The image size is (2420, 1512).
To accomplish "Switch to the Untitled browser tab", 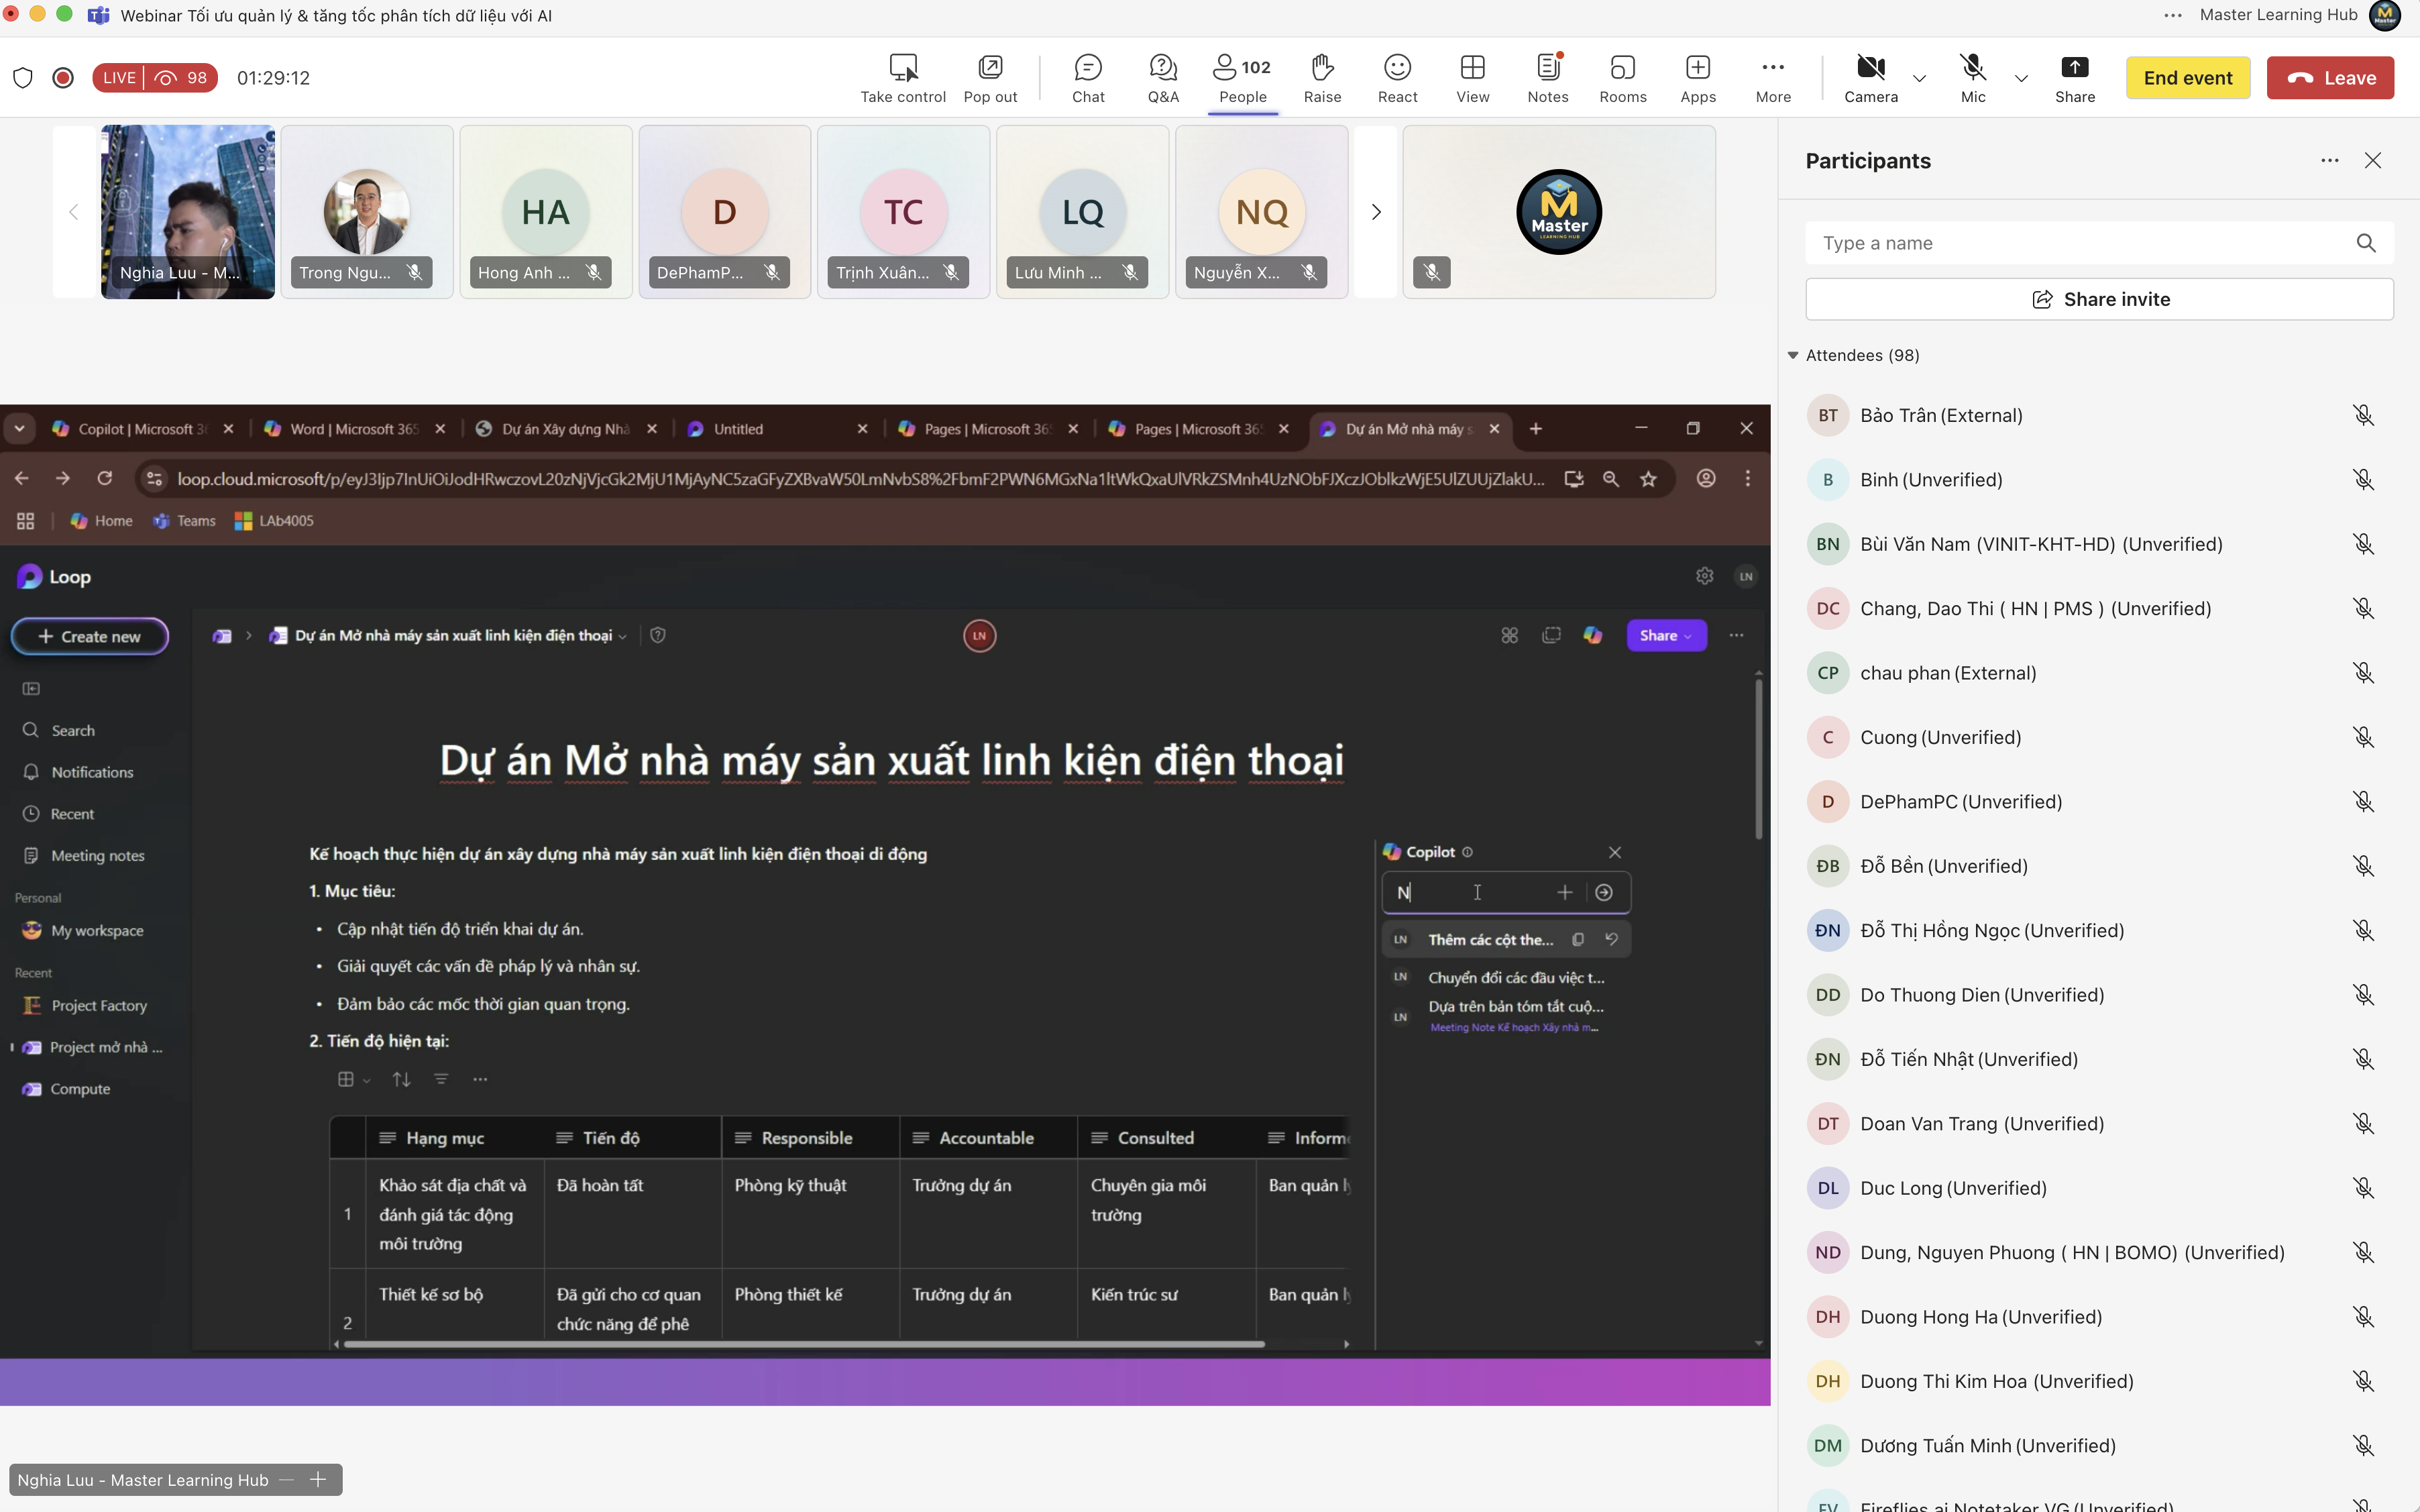I will coord(775,429).
